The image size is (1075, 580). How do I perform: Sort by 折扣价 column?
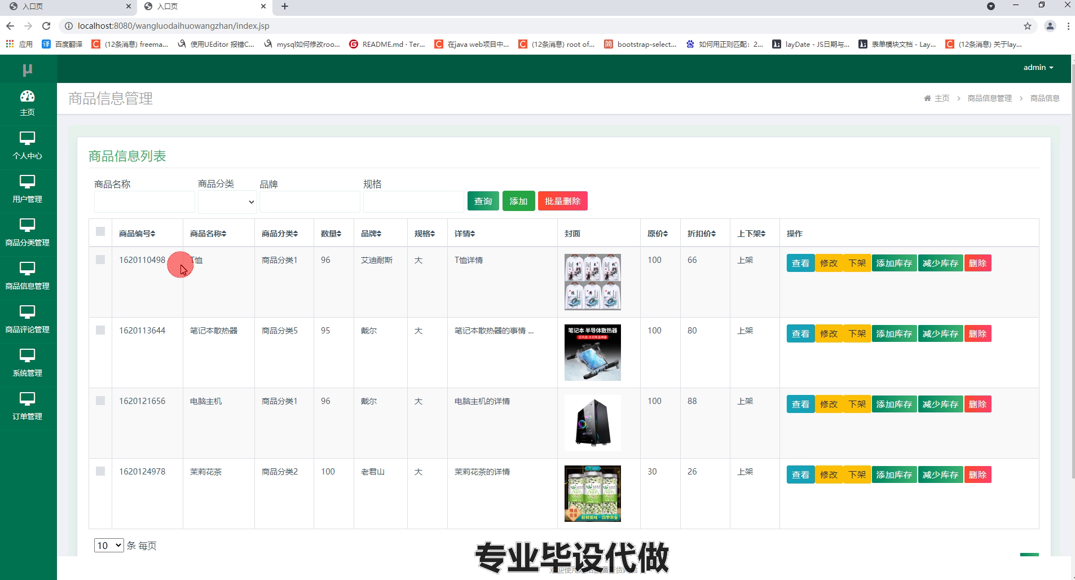pos(702,234)
